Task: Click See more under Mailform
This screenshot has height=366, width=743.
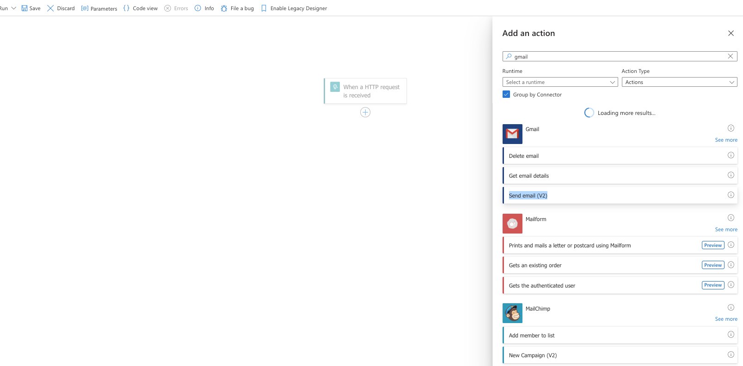Action: 726,229
